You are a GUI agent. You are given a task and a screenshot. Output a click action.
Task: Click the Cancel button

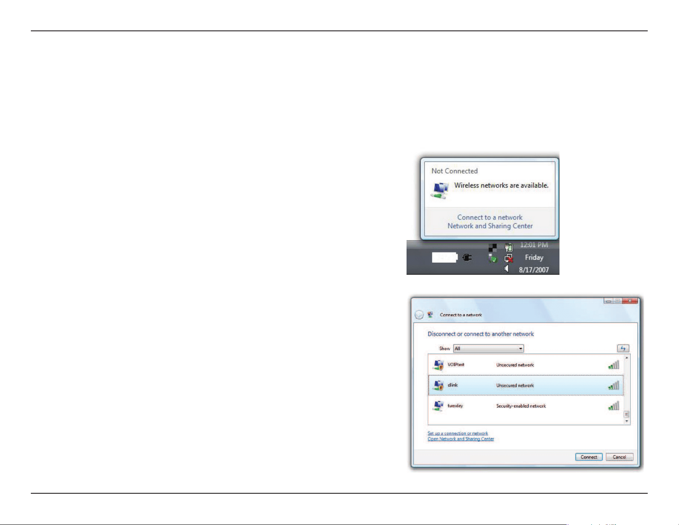[619, 457]
